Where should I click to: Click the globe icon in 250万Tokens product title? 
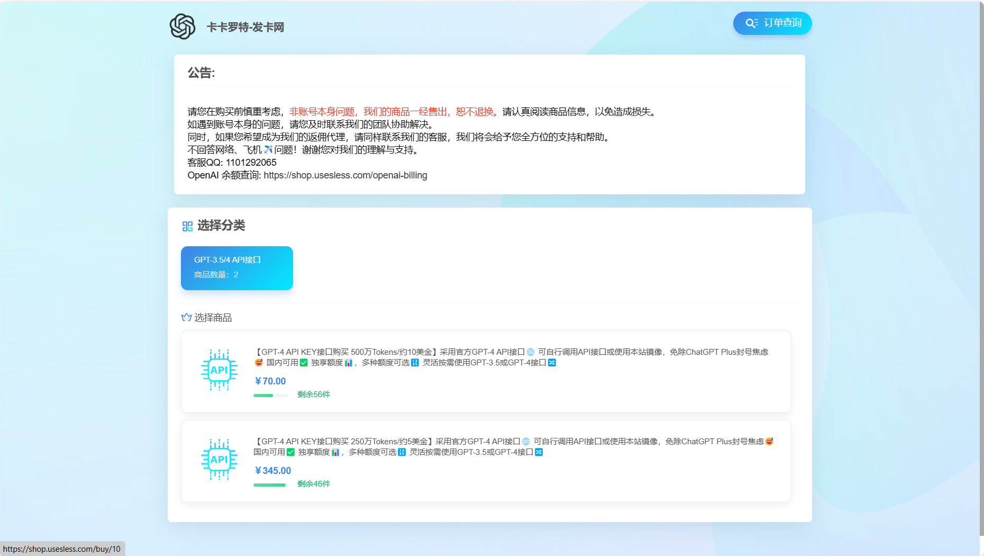point(526,442)
